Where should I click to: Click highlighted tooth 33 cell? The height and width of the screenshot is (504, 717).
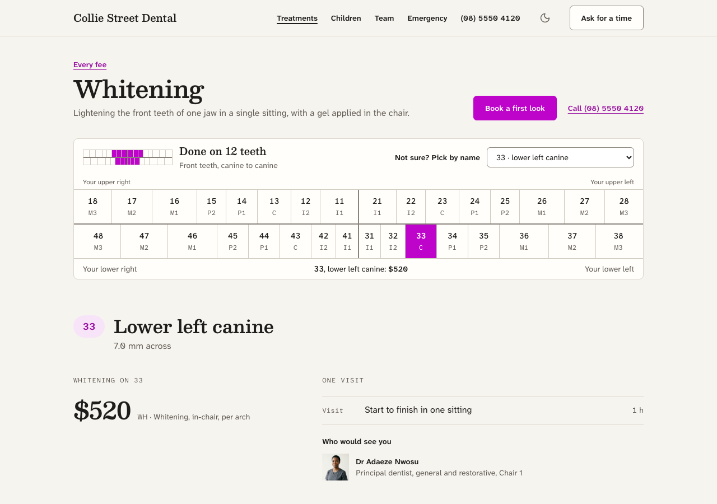pyautogui.click(x=421, y=241)
